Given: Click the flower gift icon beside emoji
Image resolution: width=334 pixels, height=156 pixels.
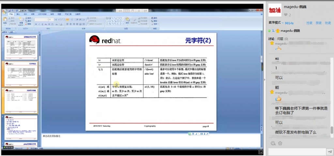Looking at the screenshot, I should click(280, 143).
